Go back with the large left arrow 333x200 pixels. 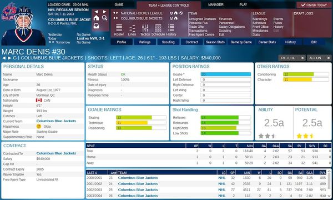[x=97, y=12]
